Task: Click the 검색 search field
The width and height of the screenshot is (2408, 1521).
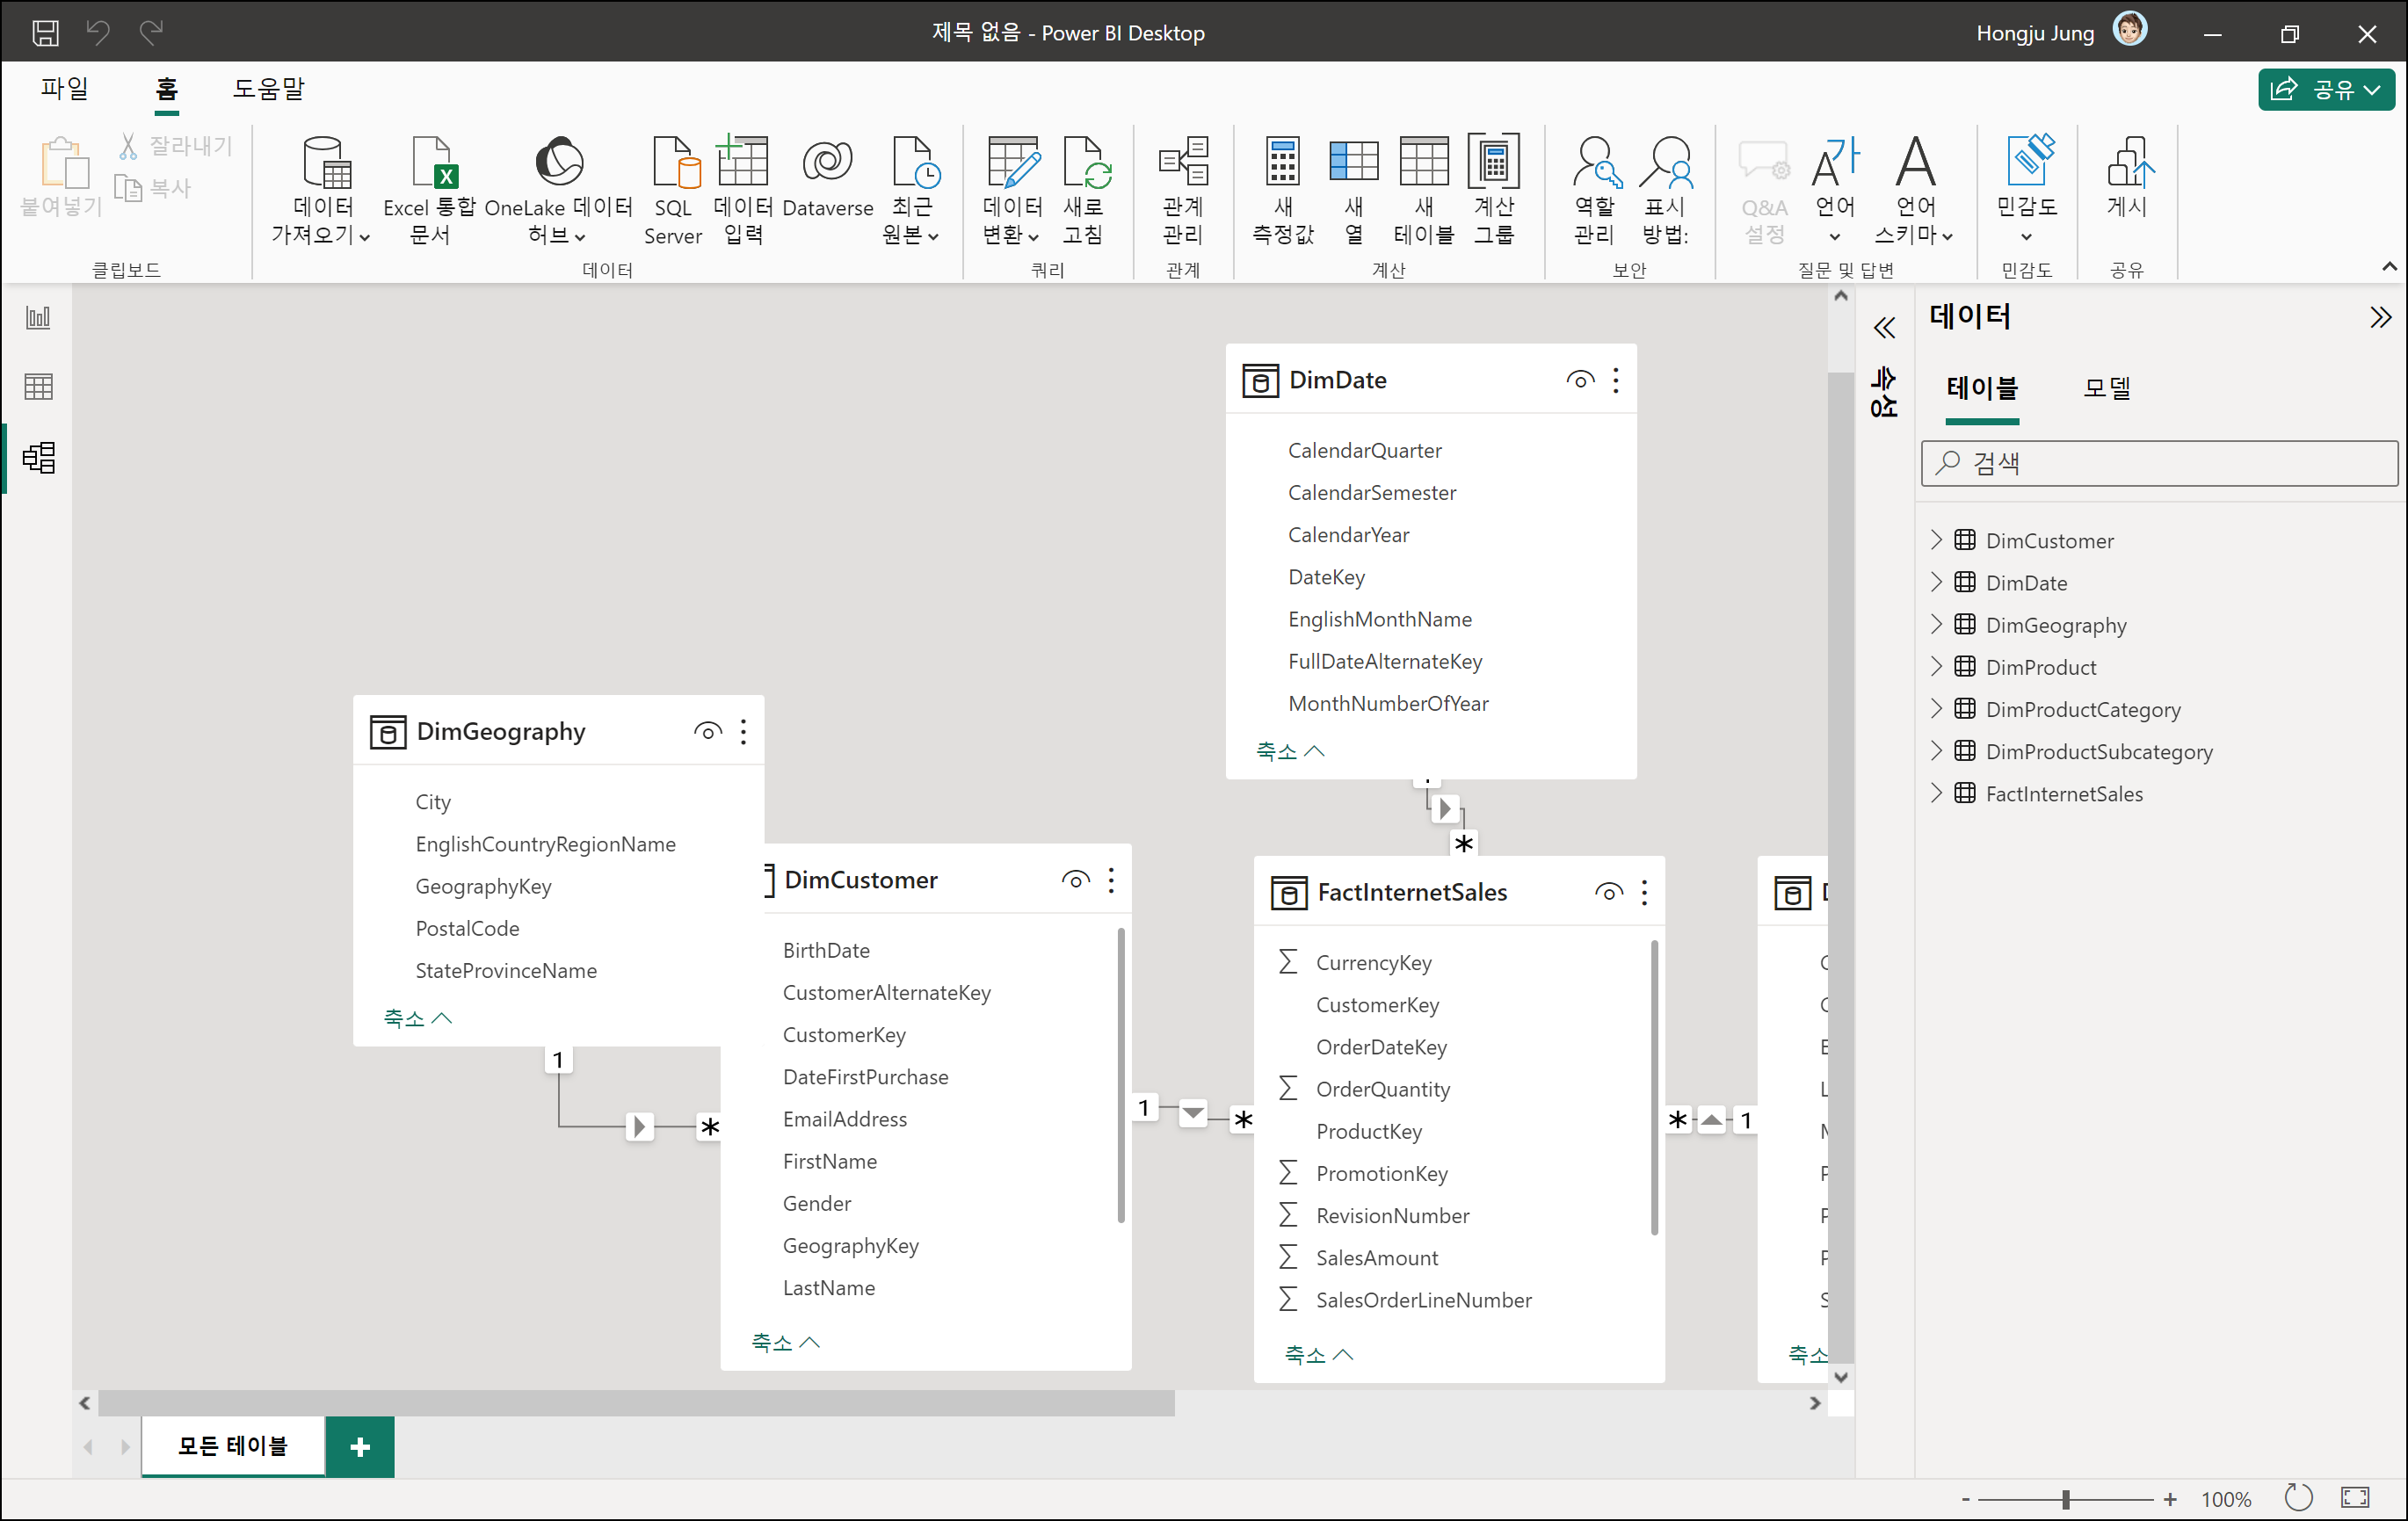Action: (2160, 463)
